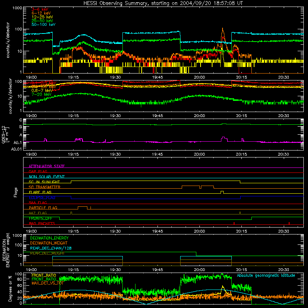Select the ATTENUATOR_STATE flag label
The height and width of the screenshot is (308, 308).
tap(47, 166)
